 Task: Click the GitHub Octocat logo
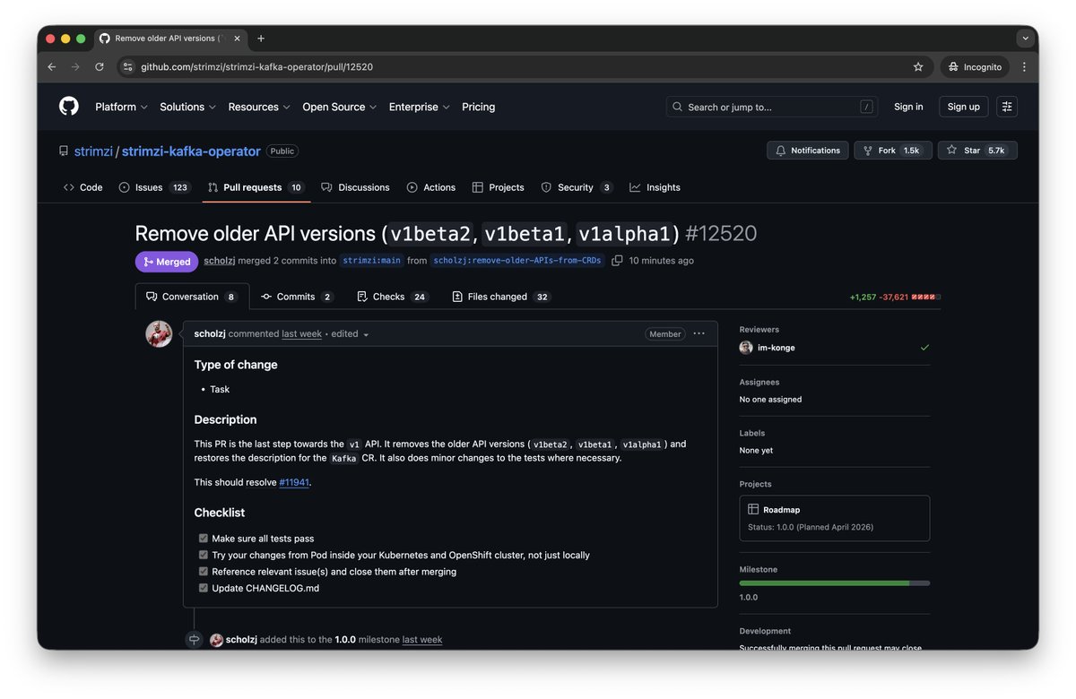69,107
